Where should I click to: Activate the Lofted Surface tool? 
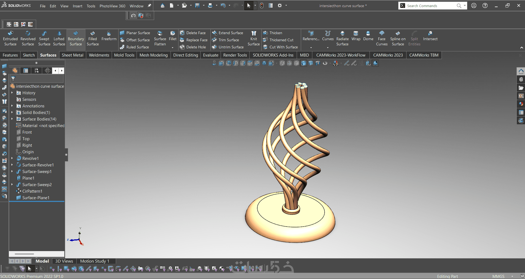(59, 38)
